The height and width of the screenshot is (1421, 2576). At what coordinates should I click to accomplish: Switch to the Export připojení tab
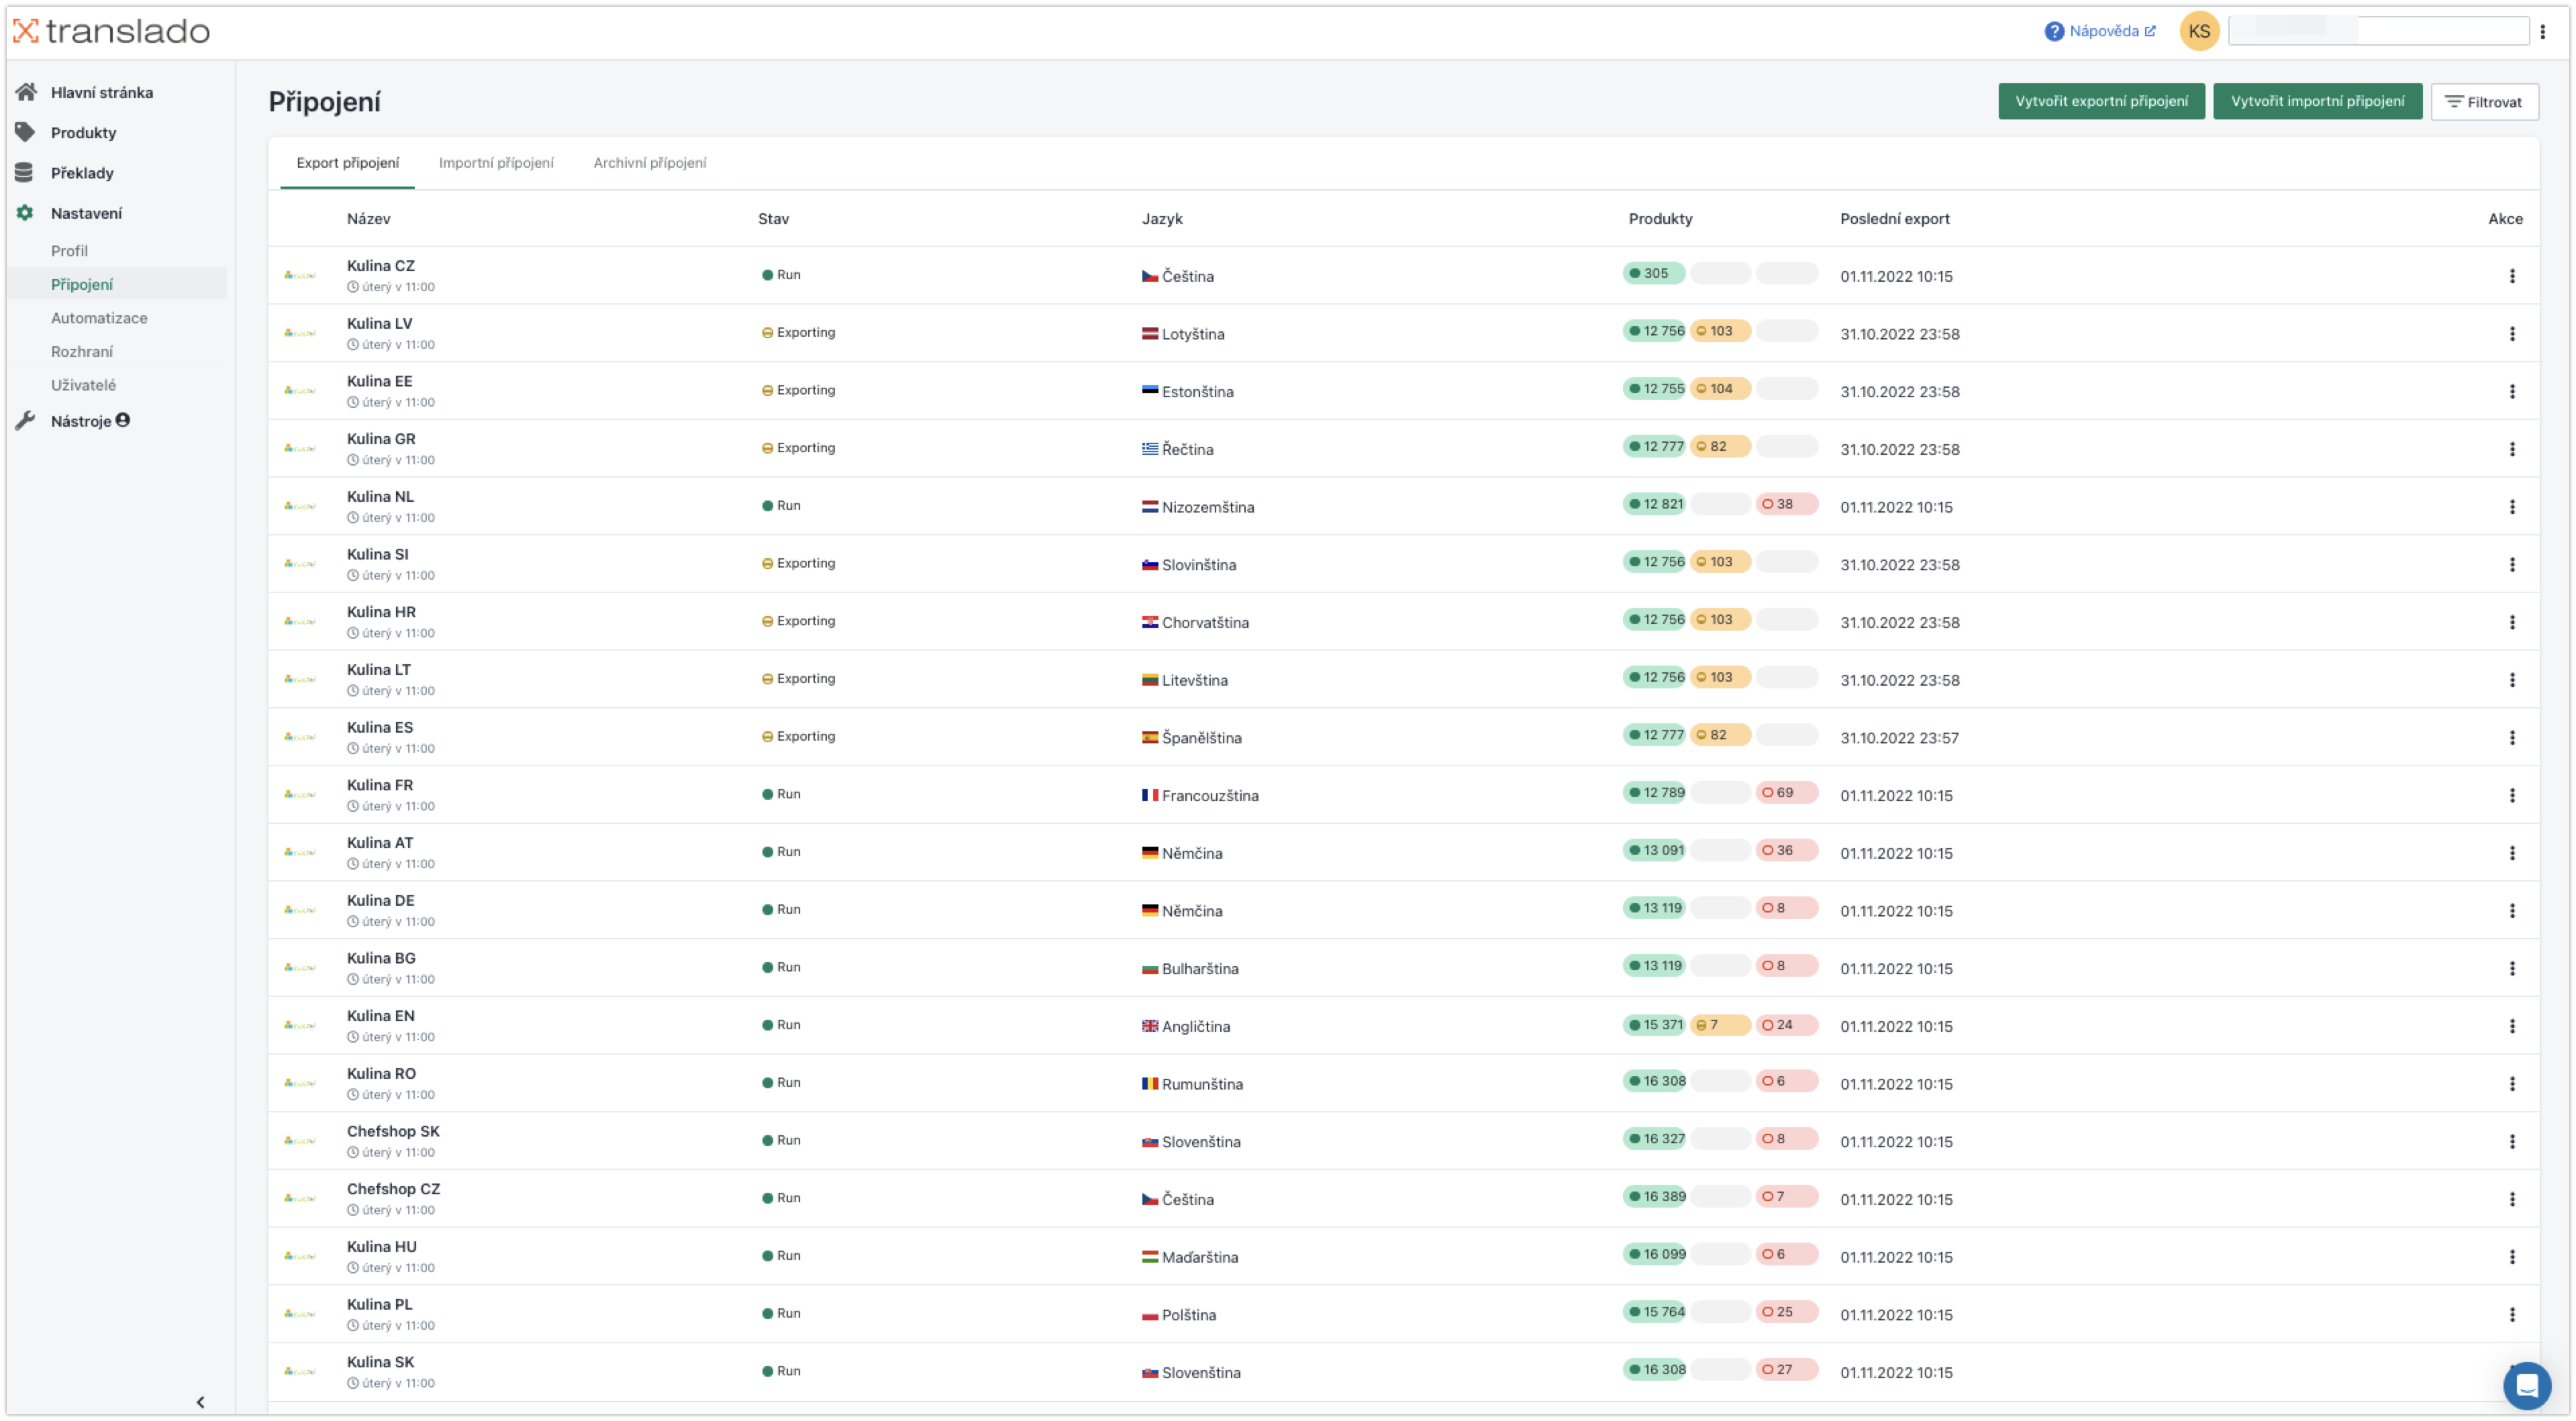(x=347, y=163)
